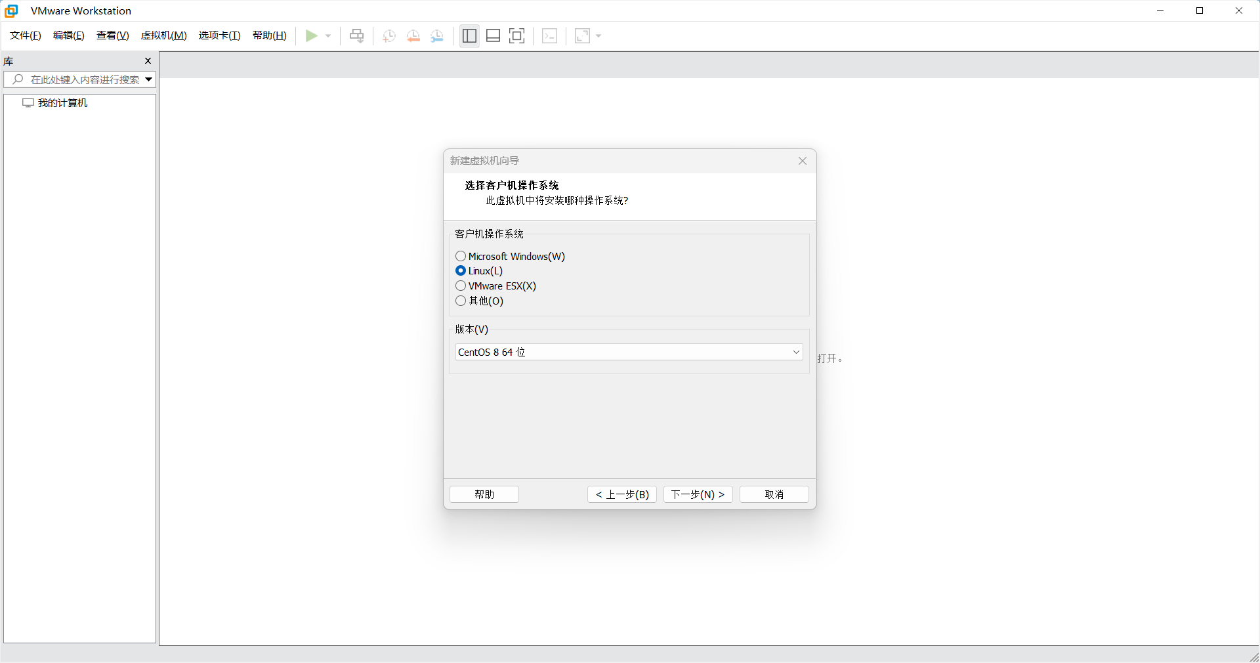Open the 选项卡(T) menu
The width and height of the screenshot is (1260, 663).
[220, 35]
